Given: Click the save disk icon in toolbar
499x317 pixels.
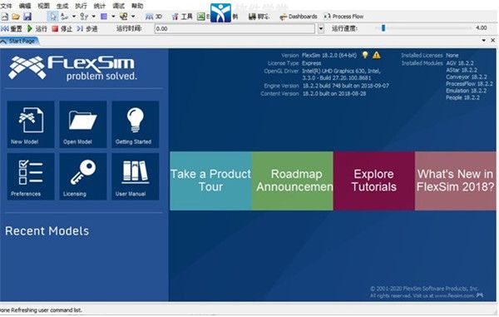Looking at the screenshot, I should 27,17.
